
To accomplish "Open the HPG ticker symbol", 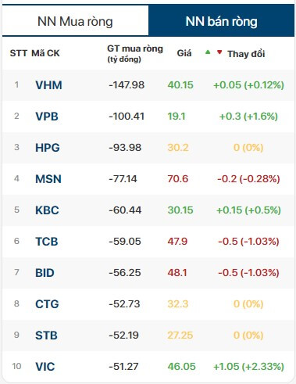I will (48, 148).
